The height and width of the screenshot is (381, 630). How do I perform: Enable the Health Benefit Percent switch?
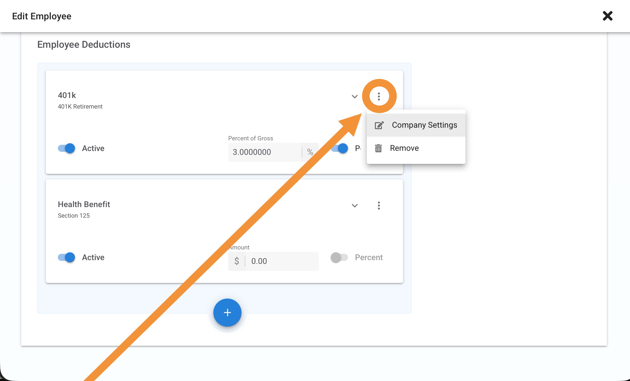click(339, 257)
